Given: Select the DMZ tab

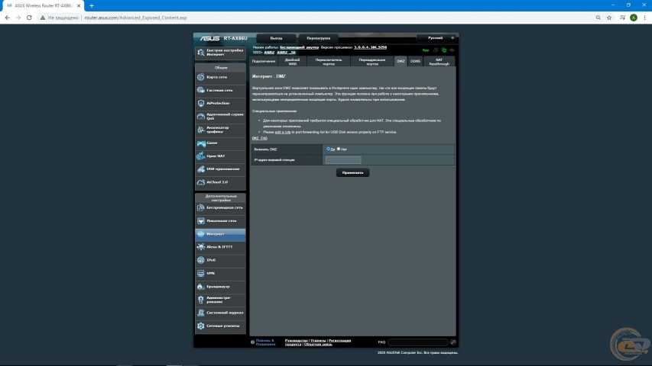Looking at the screenshot, I should 401,62.
